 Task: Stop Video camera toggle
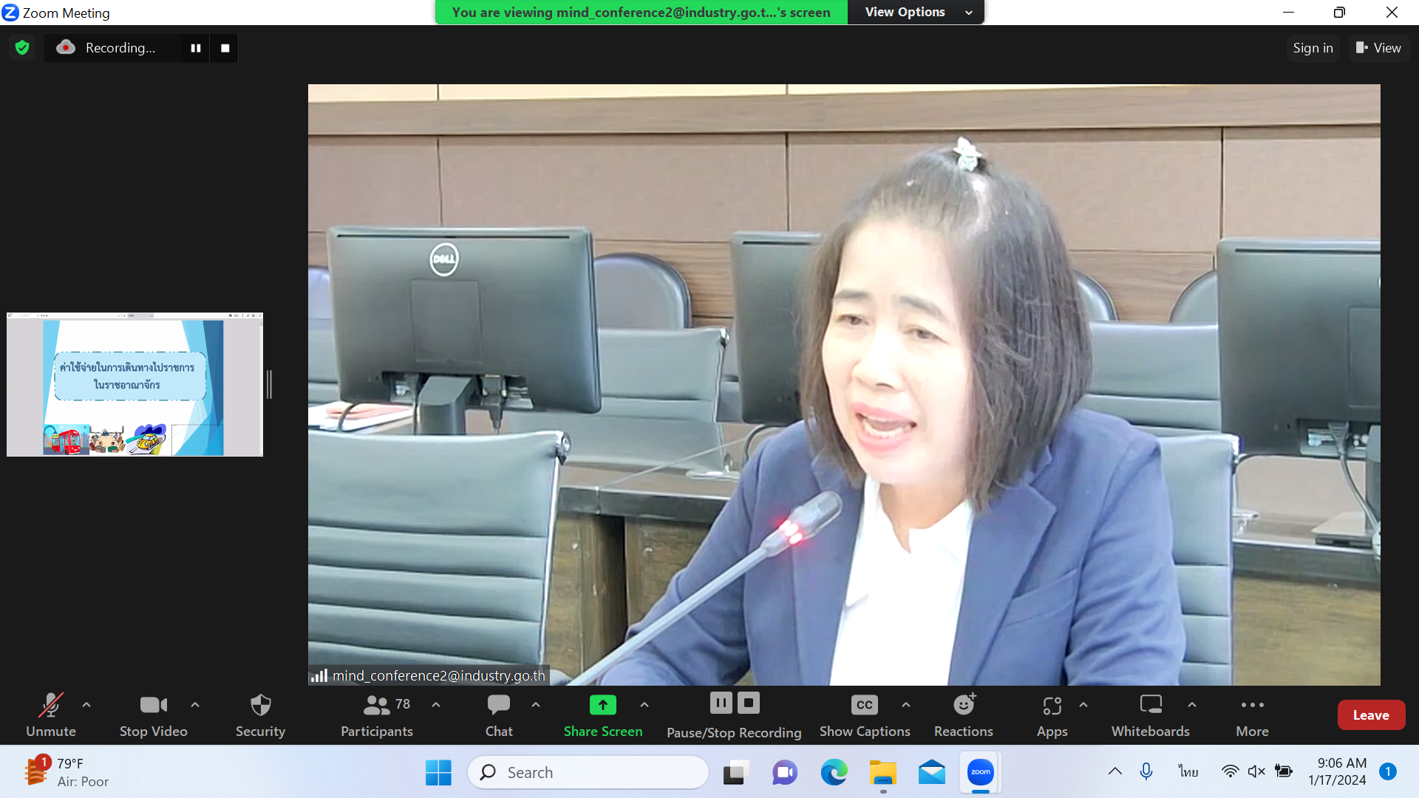[153, 705]
